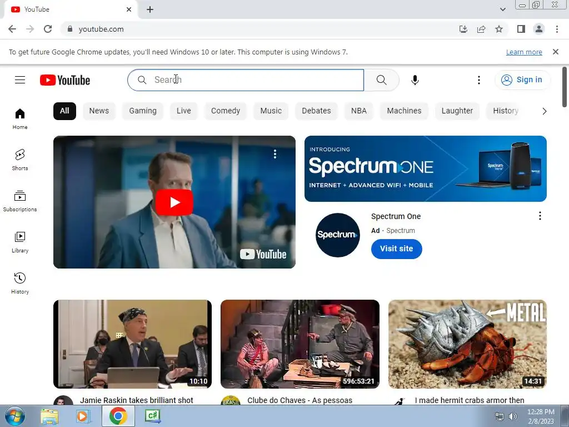
Task: Open the Windows Start menu
Action: coord(14,416)
